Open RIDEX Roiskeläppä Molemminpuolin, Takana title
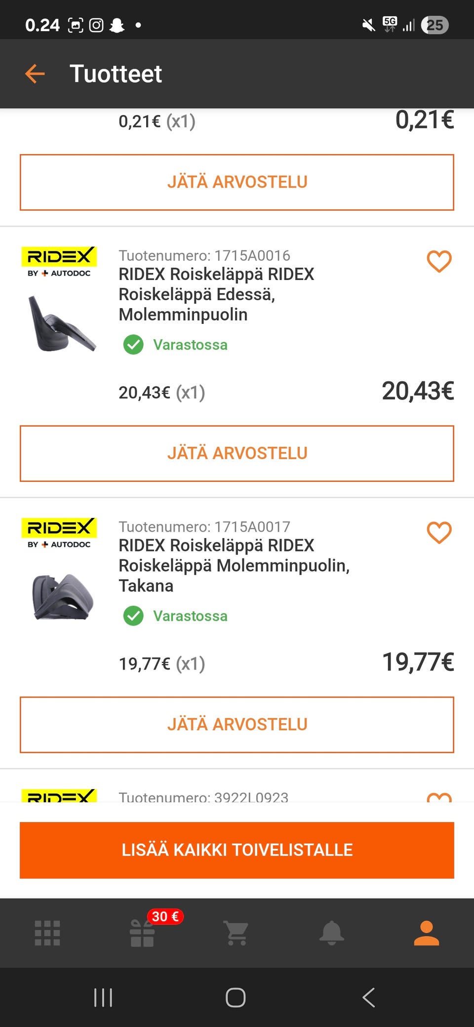The height and width of the screenshot is (1027, 474). 234,565
